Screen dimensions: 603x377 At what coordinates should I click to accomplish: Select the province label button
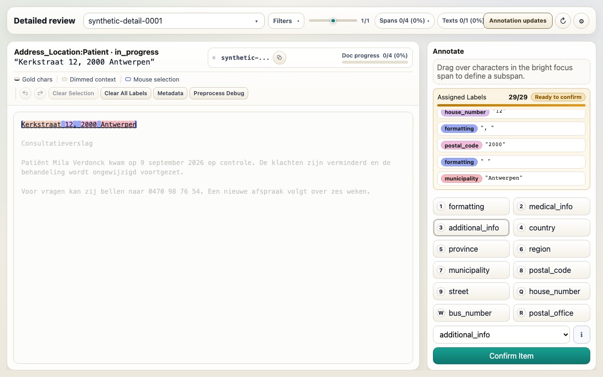click(x=471, y=249)
